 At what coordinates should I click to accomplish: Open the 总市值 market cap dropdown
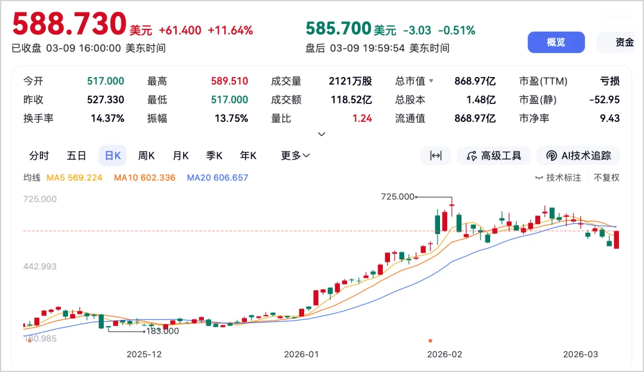click(414, 81)
